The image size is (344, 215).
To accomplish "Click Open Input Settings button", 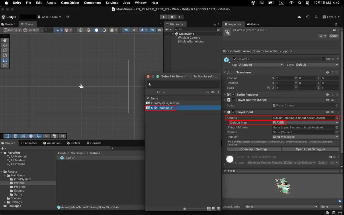I will click(x=254, y=149).
